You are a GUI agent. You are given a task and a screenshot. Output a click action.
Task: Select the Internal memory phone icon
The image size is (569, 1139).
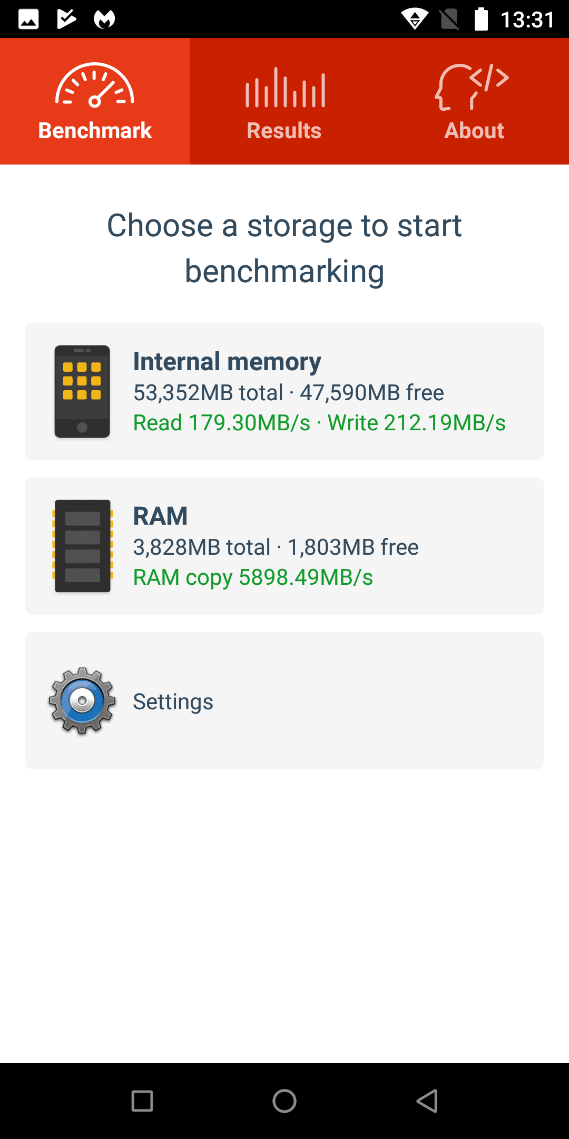(x=82, y=391)
